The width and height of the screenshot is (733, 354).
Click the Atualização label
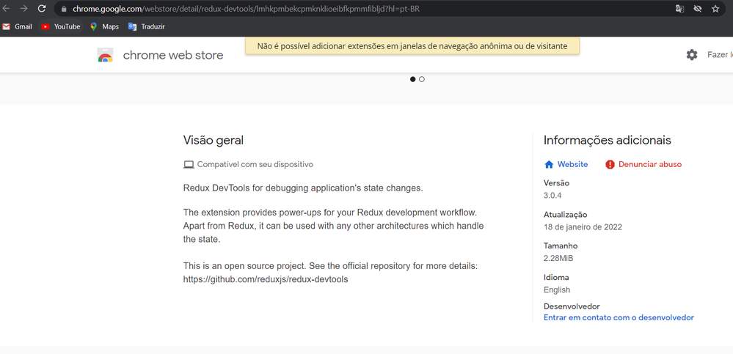coord(565,215)
